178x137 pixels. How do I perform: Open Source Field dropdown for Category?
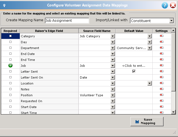point(113,36)
